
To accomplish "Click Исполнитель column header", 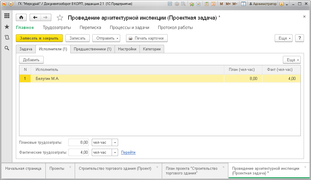I will point(127,69).
